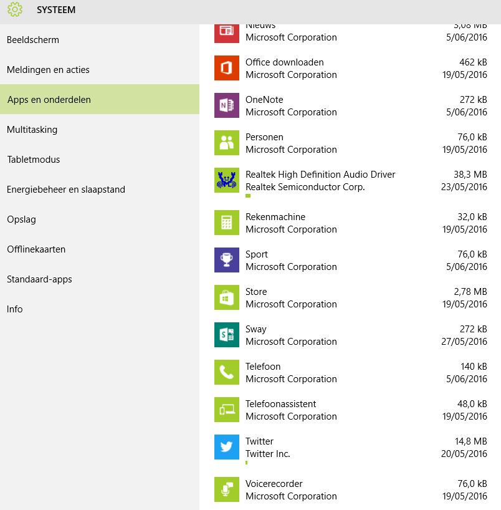This screenshot has width=501, height=510.
Task: Select the Rekenmachine app name
Action: point(275,216)
